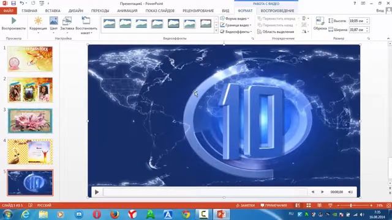Open Firefox from the taskbar
The image size is (392, 220).
pos(115,215)
